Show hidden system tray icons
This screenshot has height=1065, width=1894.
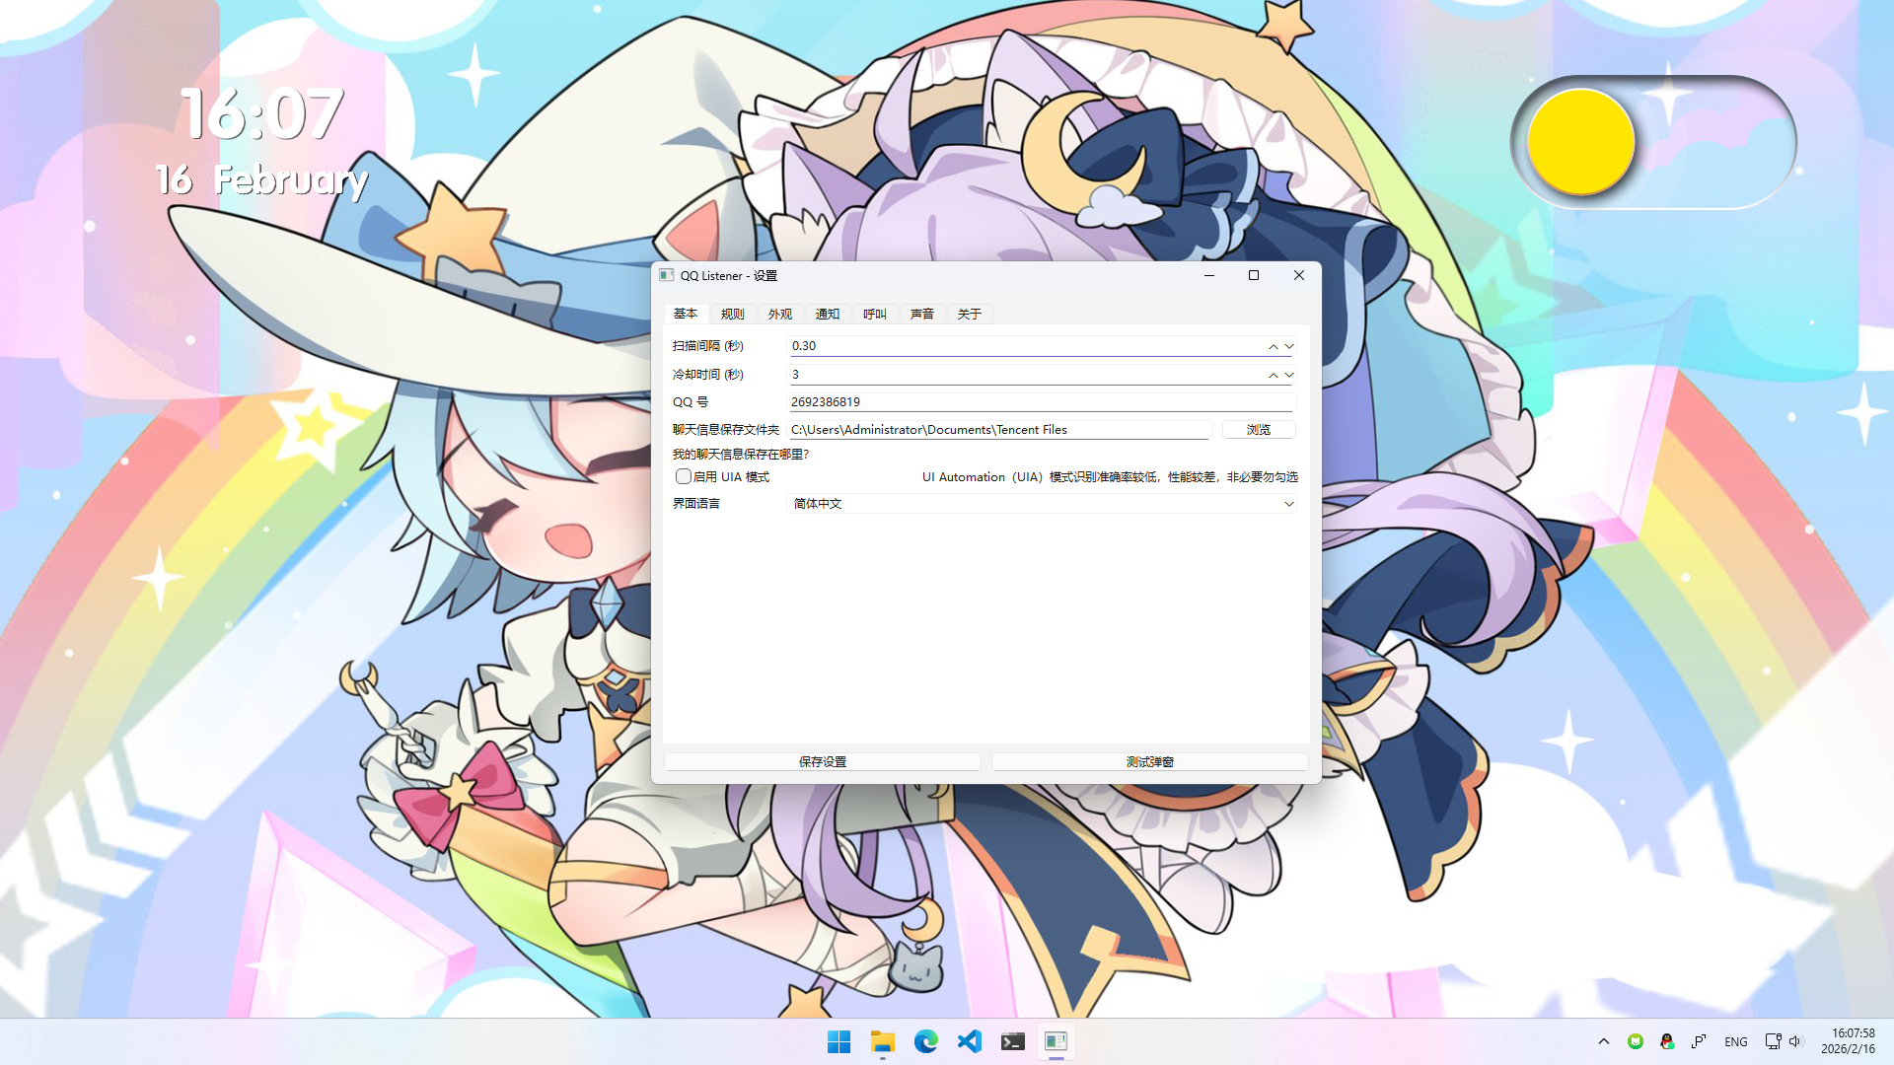click(x=1604, y=1041)
